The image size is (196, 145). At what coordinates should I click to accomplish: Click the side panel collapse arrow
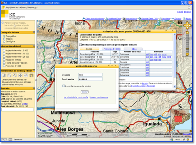pyautogui.click(x=36, y=80)
